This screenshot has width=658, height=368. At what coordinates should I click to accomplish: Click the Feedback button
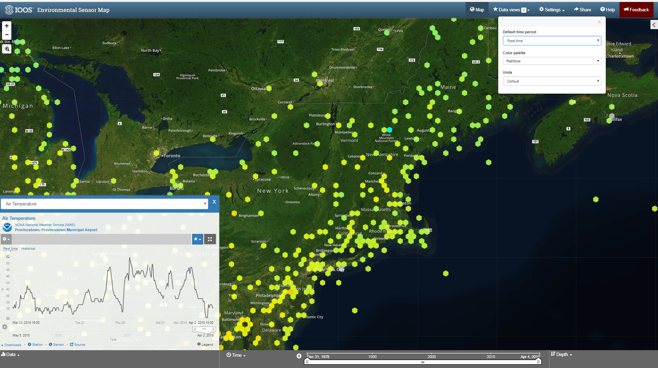(636, 10)
